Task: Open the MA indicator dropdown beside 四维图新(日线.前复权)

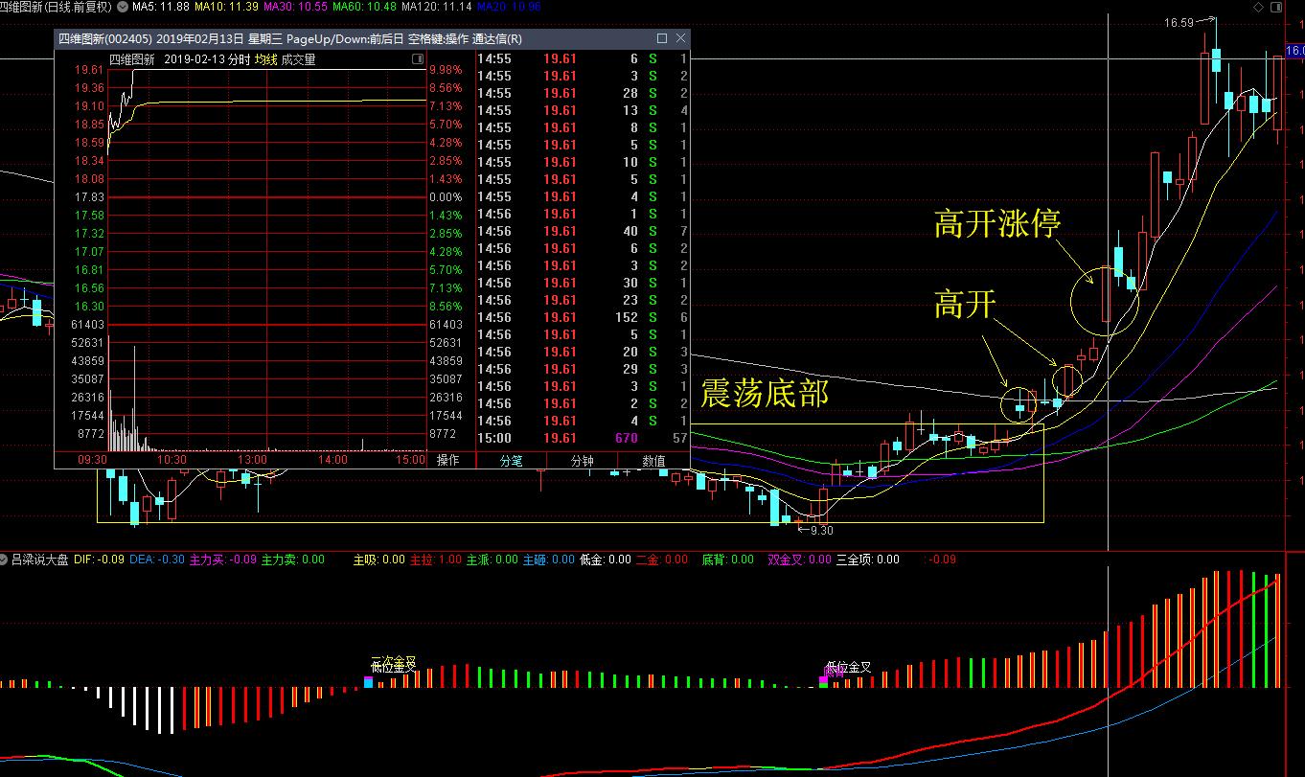Action: (123, 6)
